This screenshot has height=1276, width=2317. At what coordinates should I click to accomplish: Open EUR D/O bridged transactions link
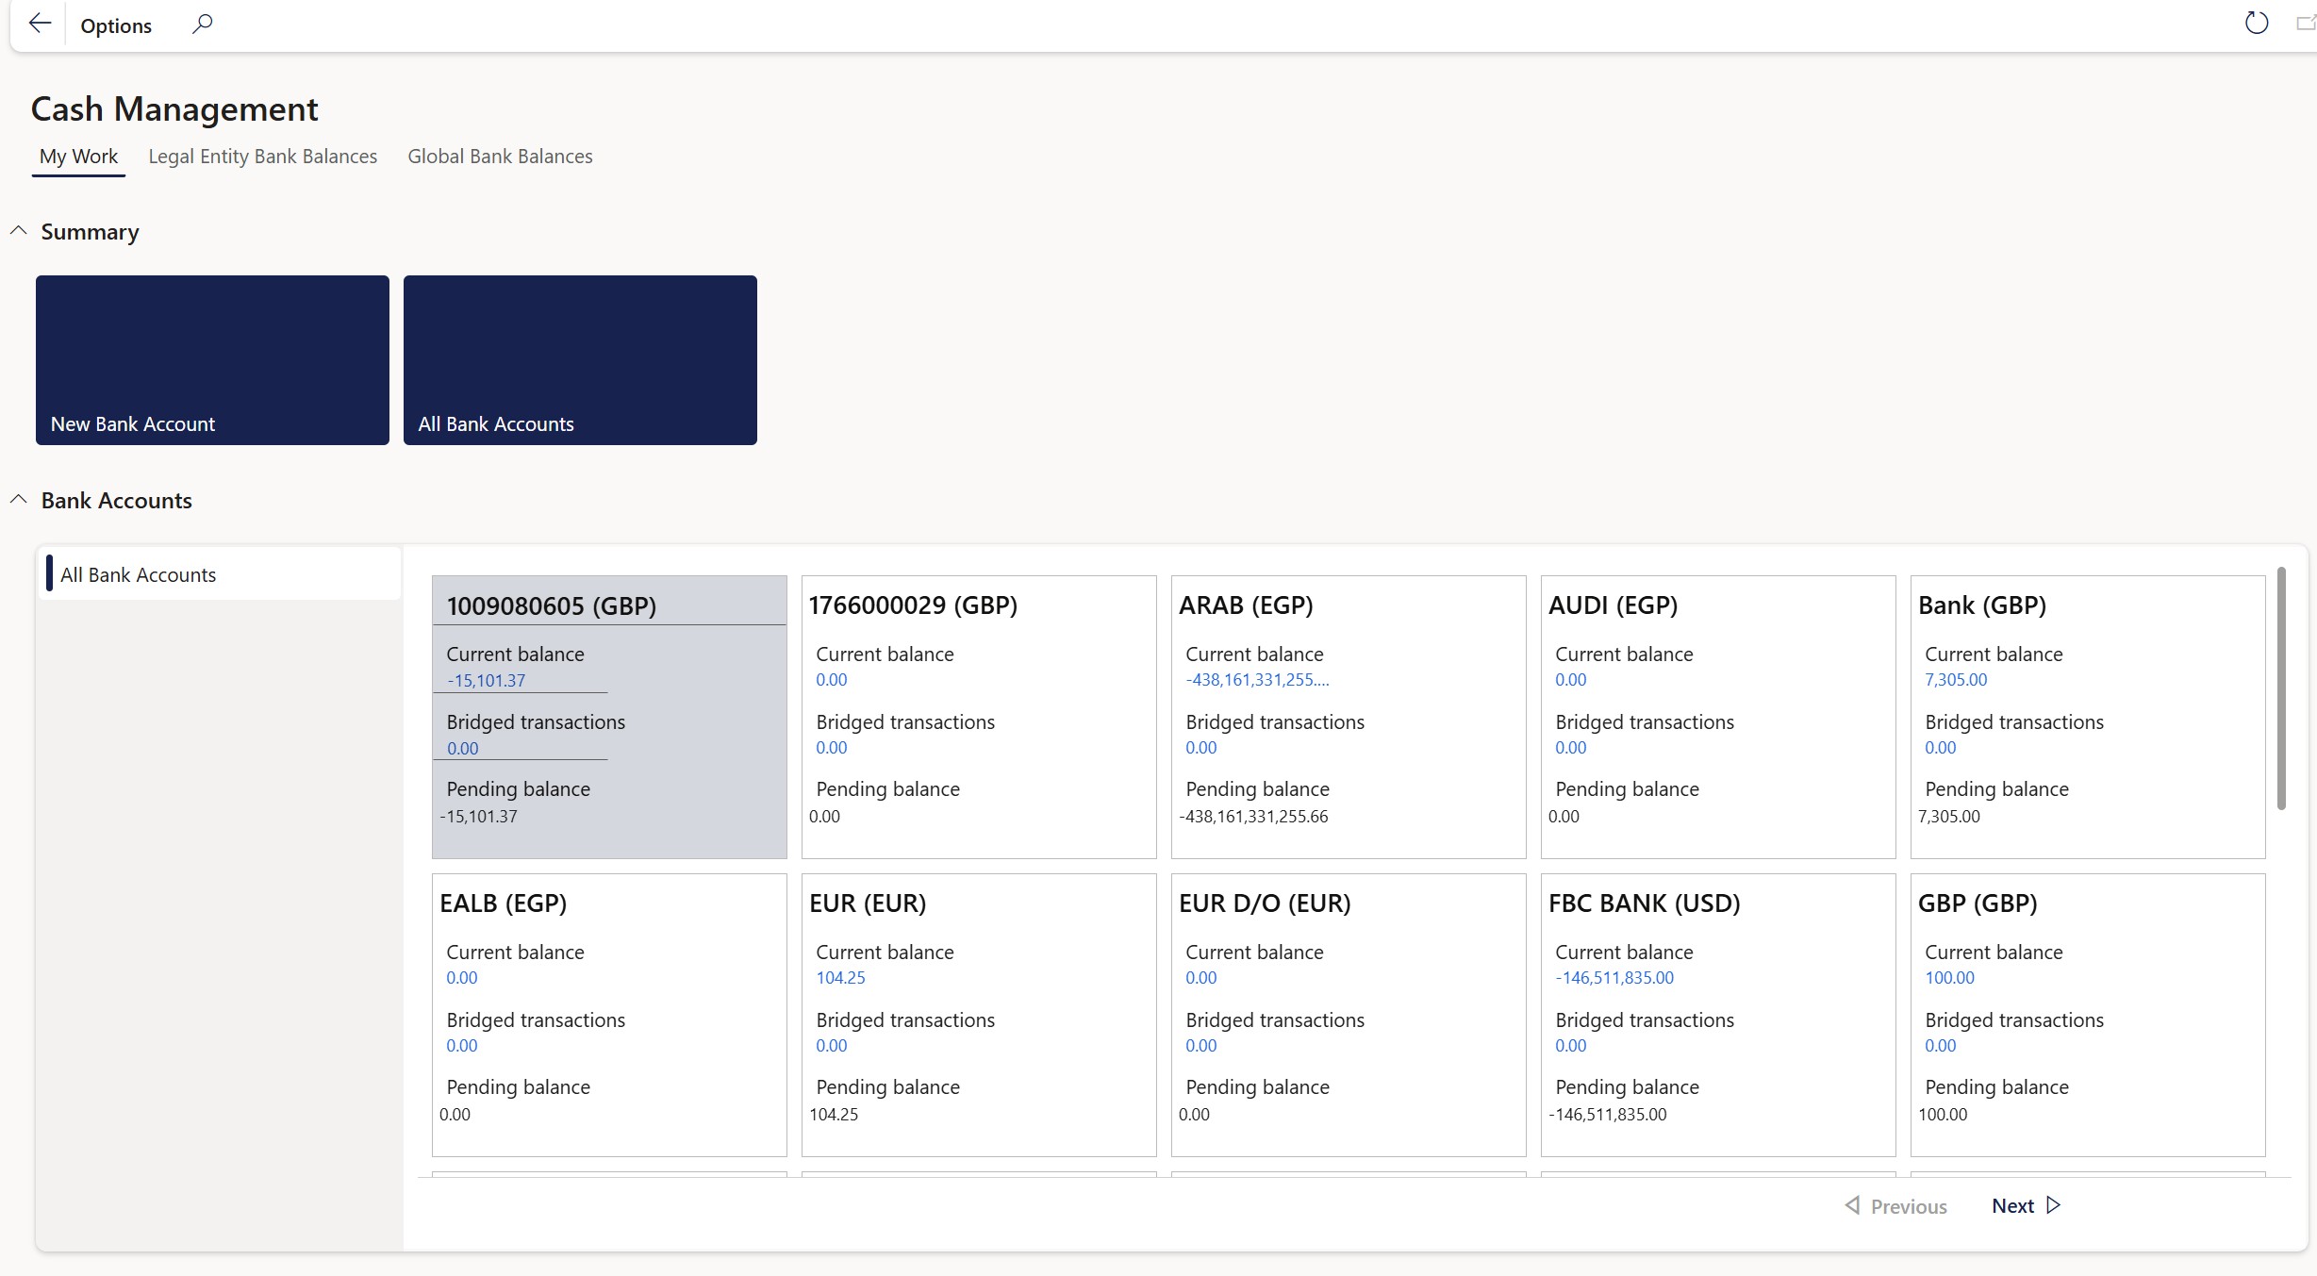tap(1201, 1046)
